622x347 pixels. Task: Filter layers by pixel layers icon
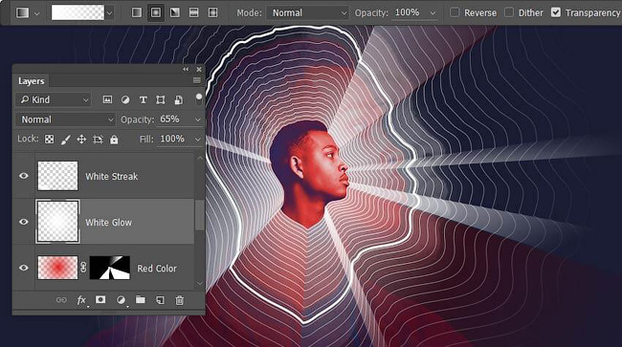(x=107, y=99)
